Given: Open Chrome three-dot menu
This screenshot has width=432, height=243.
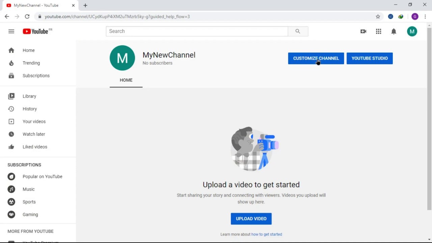Looking at the screenshot, I should (425, 17).
